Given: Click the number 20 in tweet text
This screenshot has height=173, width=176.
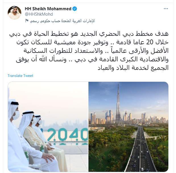Looking at the screenshot, I should coord(149,42).
